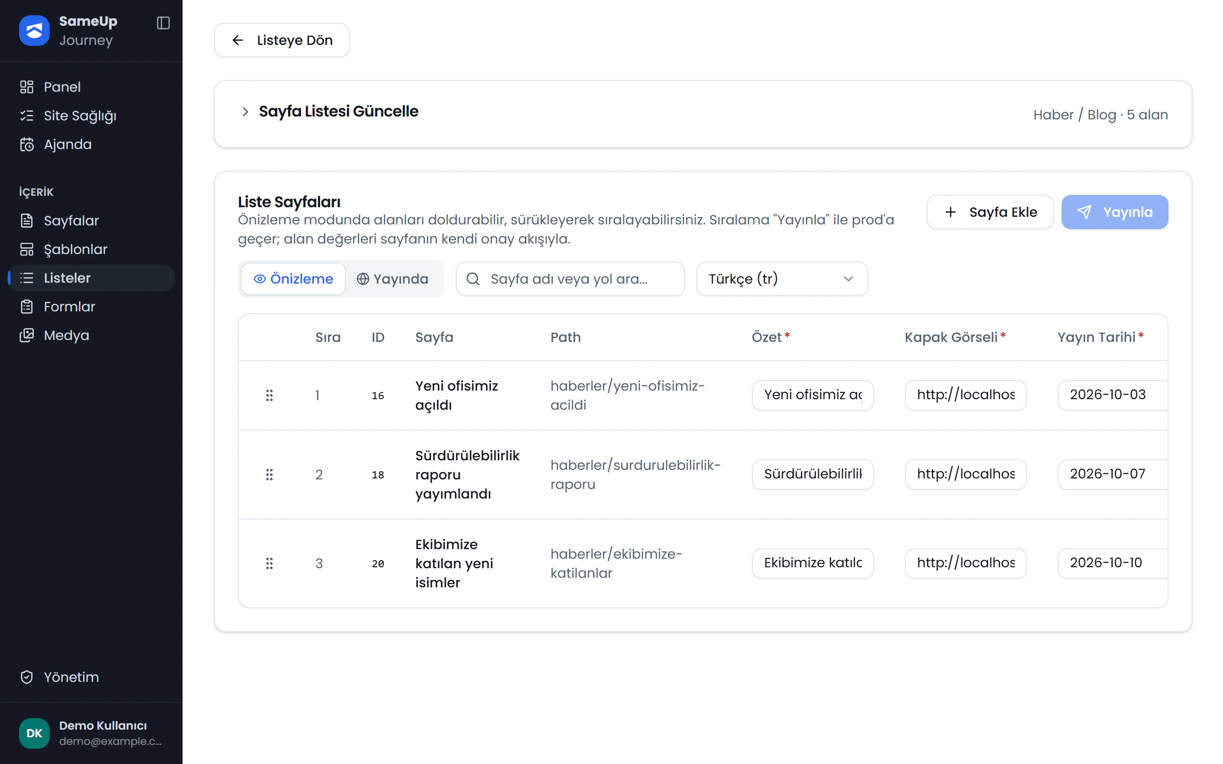Edit Özet field of Sürdürülebilirlik row

click(813, 475)
